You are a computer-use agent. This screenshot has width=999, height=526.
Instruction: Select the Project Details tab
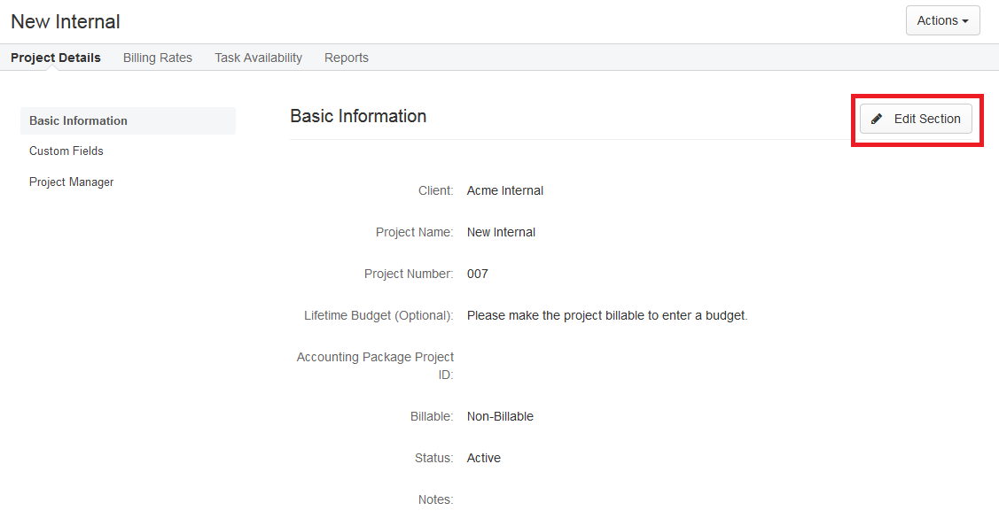[55, 58]
